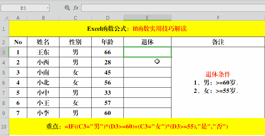The image size is (265, 136).
Task: Click the '退休条件' remarks text
Action: [218, 74]
